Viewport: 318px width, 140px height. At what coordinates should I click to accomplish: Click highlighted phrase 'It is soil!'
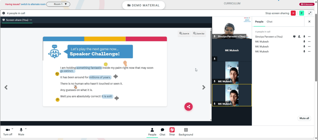point(107,97)
